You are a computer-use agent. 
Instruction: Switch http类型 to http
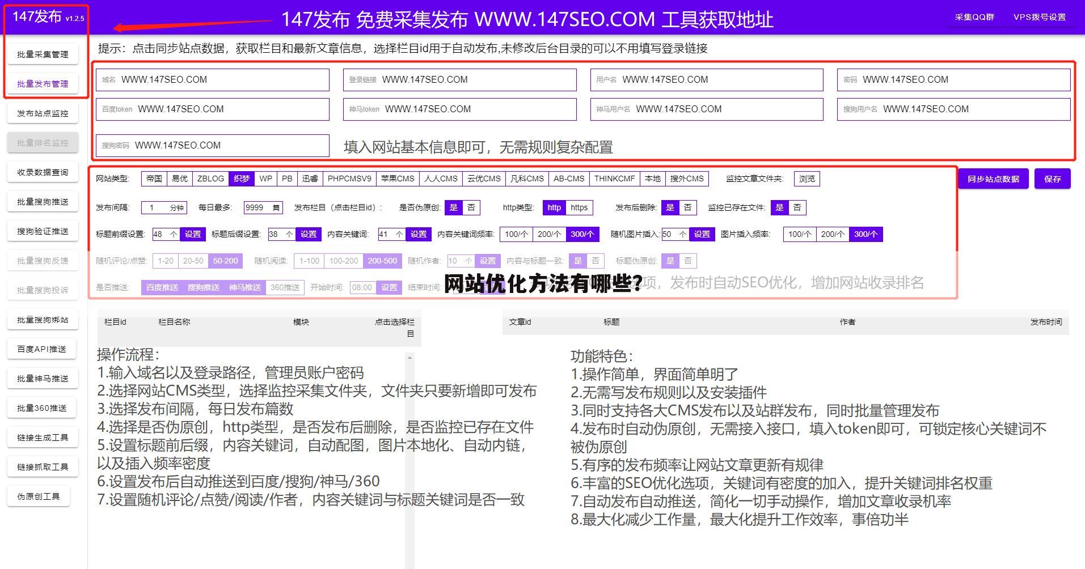554,208
